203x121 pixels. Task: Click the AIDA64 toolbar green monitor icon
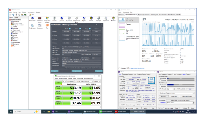[25, 15]
